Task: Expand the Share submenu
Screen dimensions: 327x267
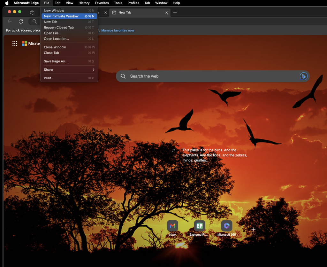Action: coord(69,70)
